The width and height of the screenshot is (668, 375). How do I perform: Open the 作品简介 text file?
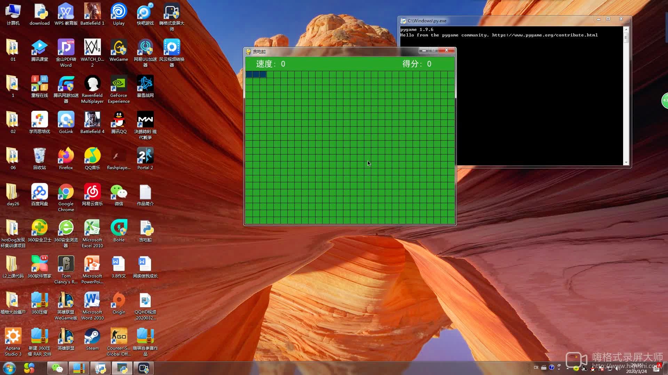click(x=145, y=195)
